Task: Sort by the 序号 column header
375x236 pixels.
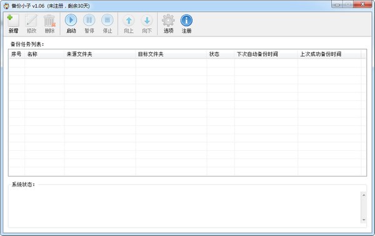Action: 17,54
